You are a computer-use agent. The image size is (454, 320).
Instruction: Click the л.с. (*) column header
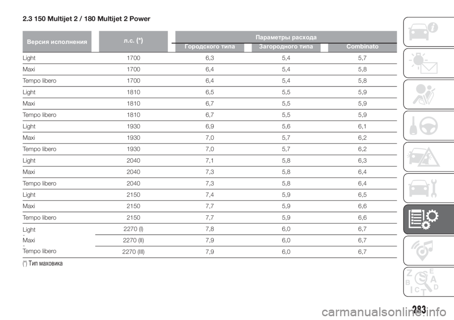pos(133,42)
